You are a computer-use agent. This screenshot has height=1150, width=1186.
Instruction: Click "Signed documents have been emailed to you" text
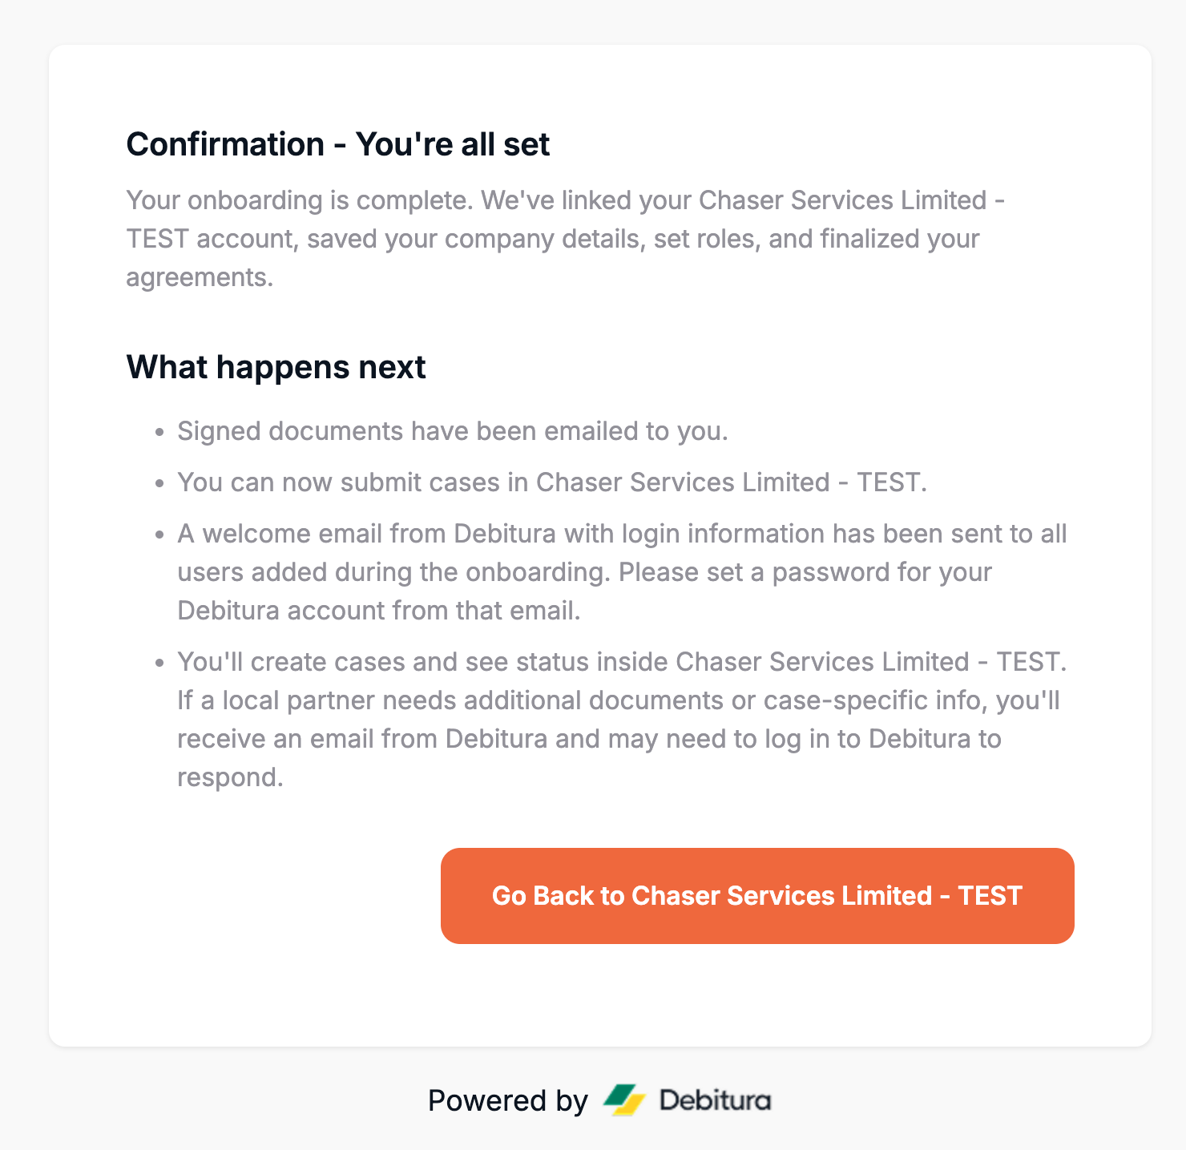click(x=452, y=431)
